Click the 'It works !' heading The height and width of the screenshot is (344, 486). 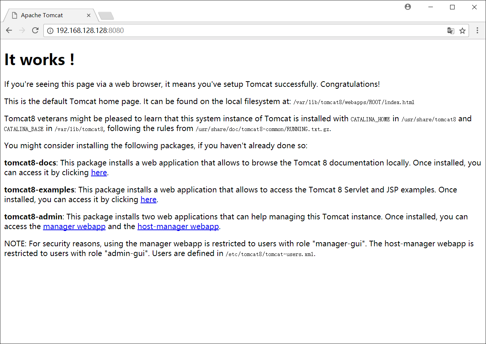tap(39, 60)
